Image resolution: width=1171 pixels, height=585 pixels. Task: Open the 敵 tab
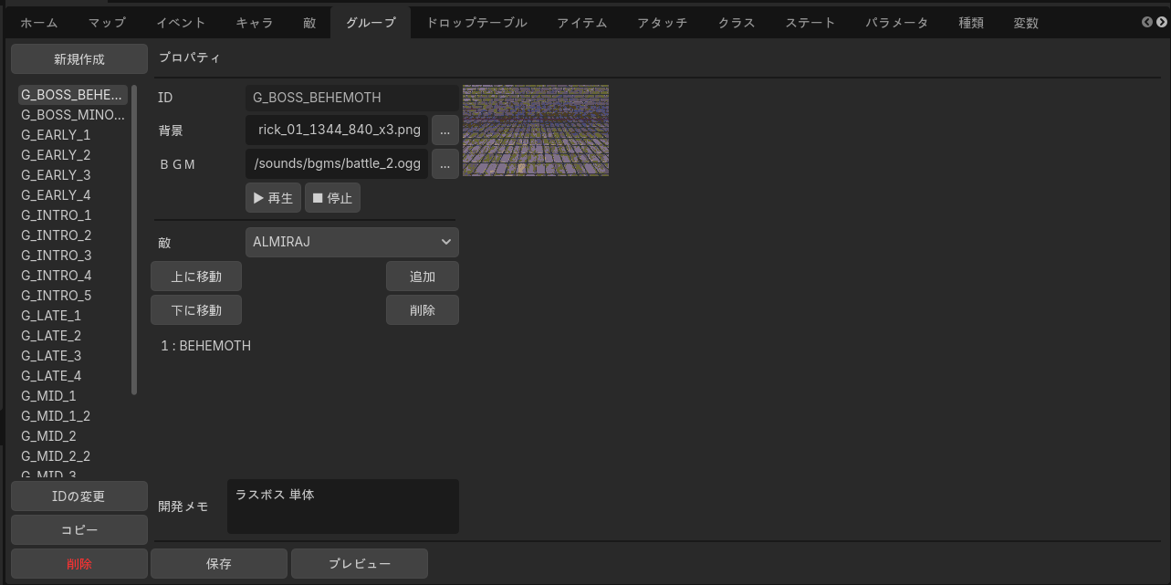click(x=309, y=23)
